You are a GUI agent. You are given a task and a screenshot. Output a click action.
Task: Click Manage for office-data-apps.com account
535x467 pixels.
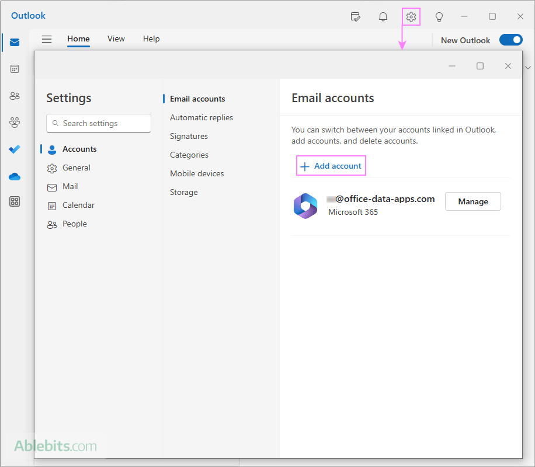(473, 201)
